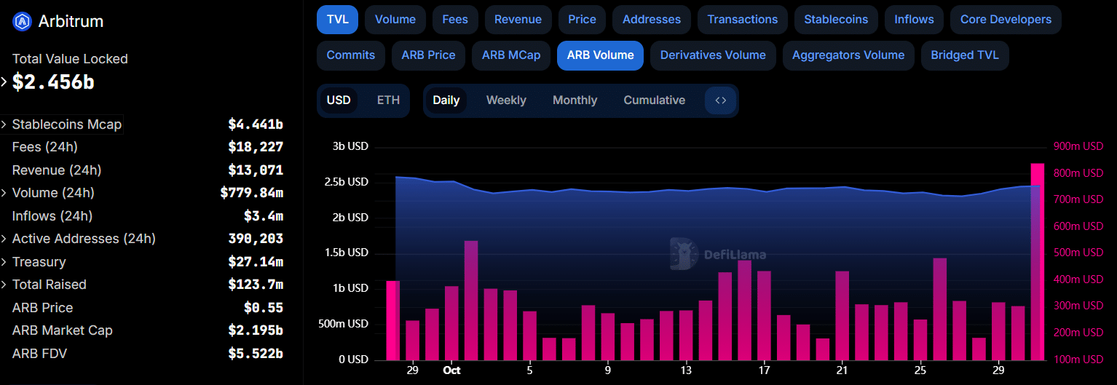Toggle the Inflows chart metric
The height and width of the screenshot is (385, 1117).
(x=914, y=20)
